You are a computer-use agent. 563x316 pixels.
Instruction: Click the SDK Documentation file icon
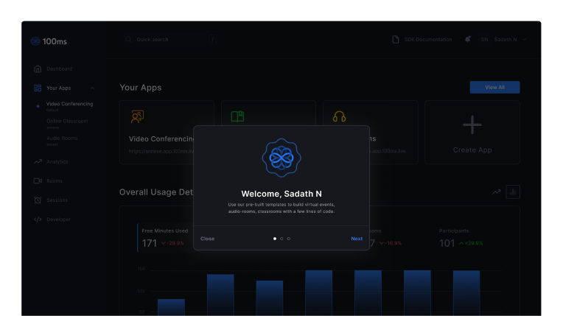[x=395, y=40]
